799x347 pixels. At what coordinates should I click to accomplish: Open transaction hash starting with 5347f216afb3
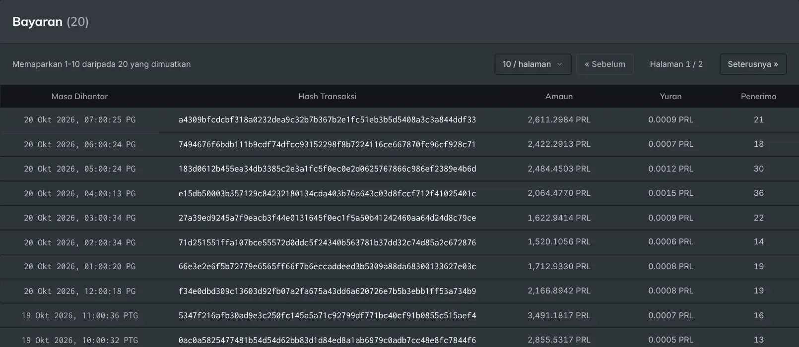click(x=327, y=316)
